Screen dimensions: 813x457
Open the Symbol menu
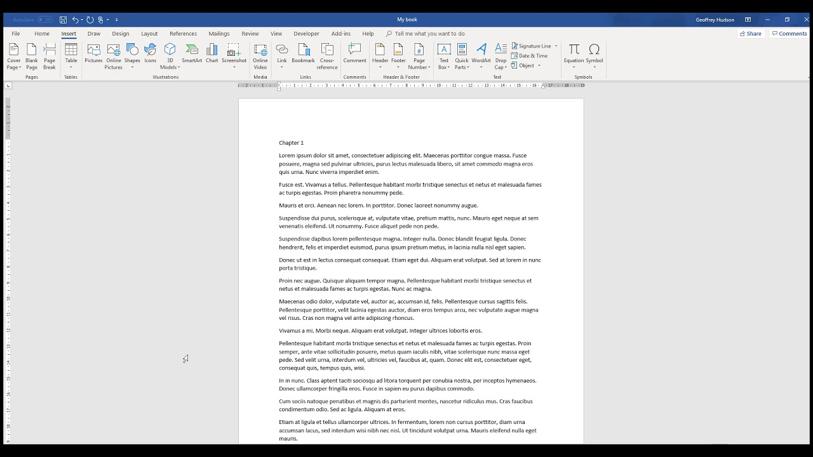click(x=595, y=56)
